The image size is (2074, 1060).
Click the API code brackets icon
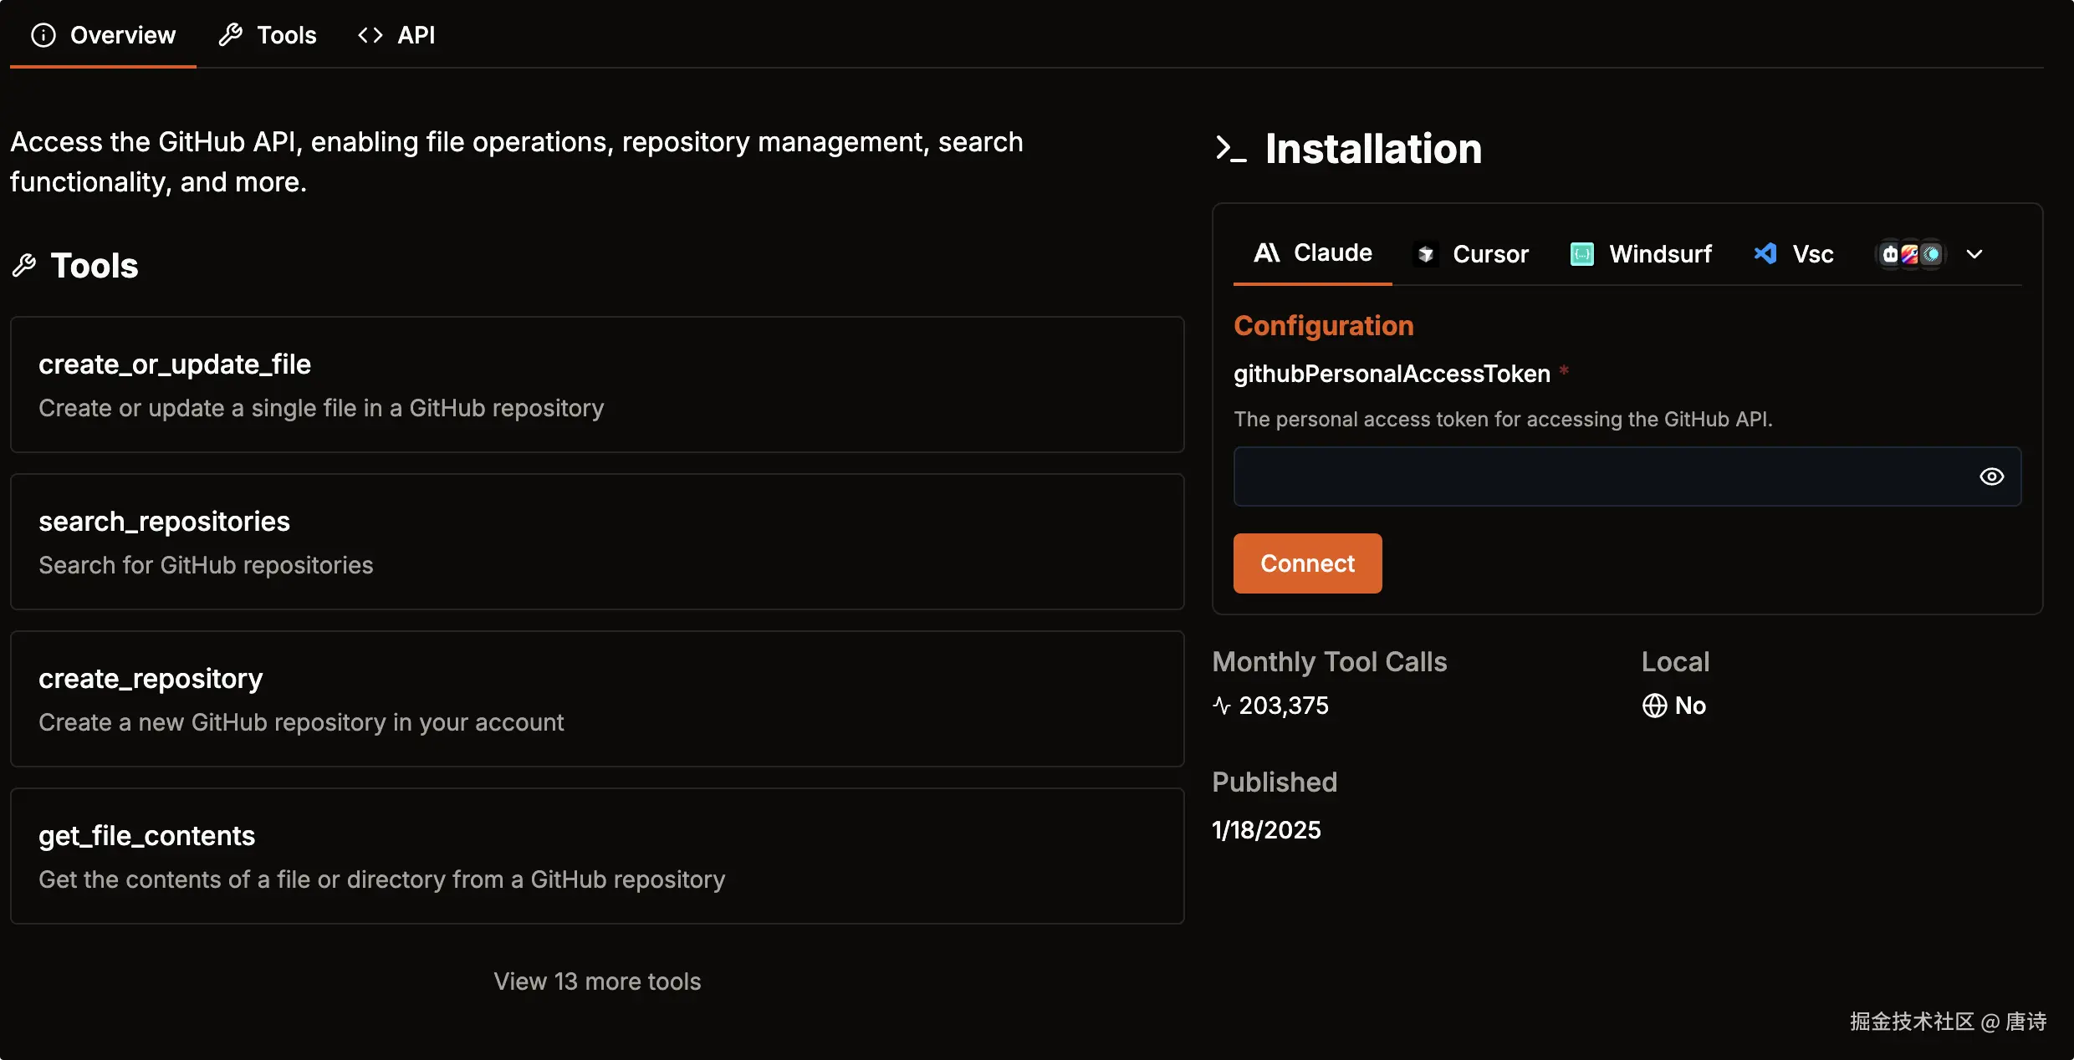pos(370,35)
